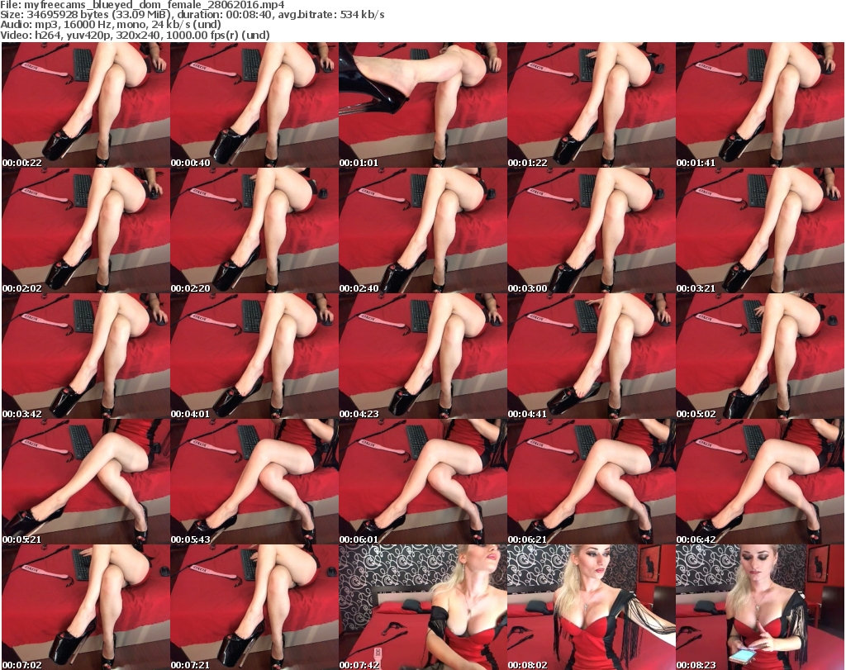Select the thumbnail stamped 00:00:22
846x670 pixels.
coord(86,105)
